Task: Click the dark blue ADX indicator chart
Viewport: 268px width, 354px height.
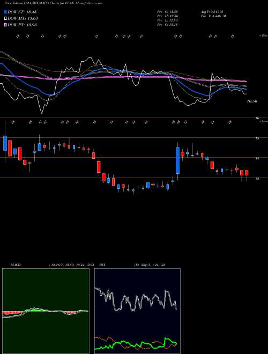Action: pos(137,311)
